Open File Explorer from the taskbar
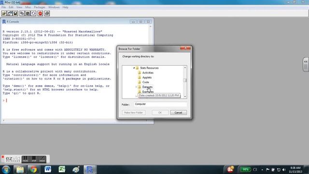The height and width of the screenshot is (174, 309). (x=20, y=170)
